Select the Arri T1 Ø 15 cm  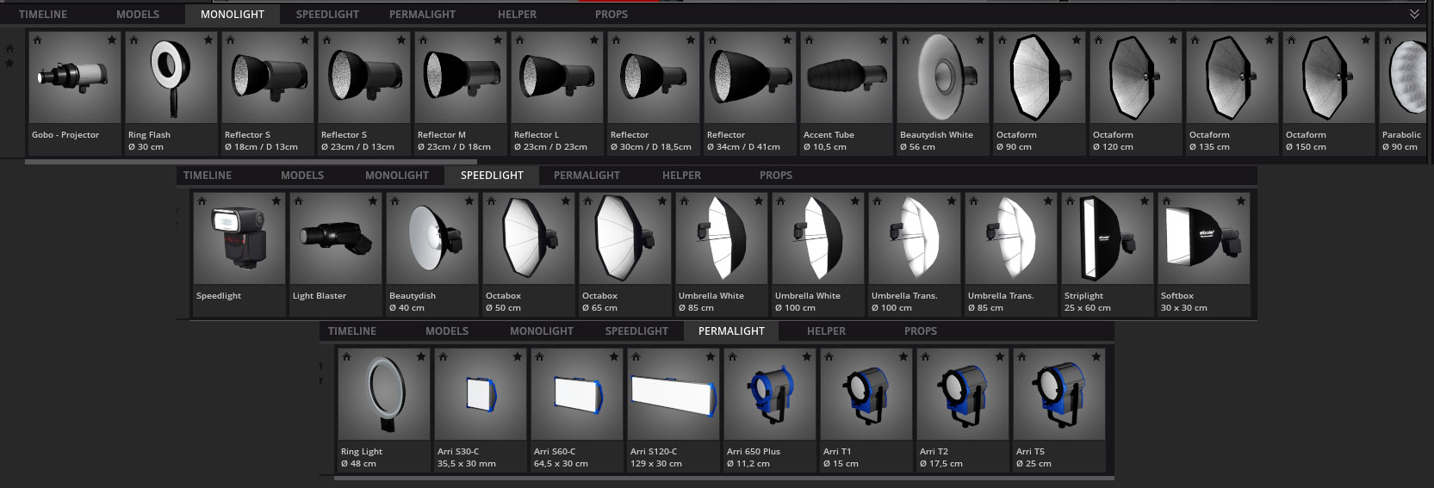(x=866, y=410)
